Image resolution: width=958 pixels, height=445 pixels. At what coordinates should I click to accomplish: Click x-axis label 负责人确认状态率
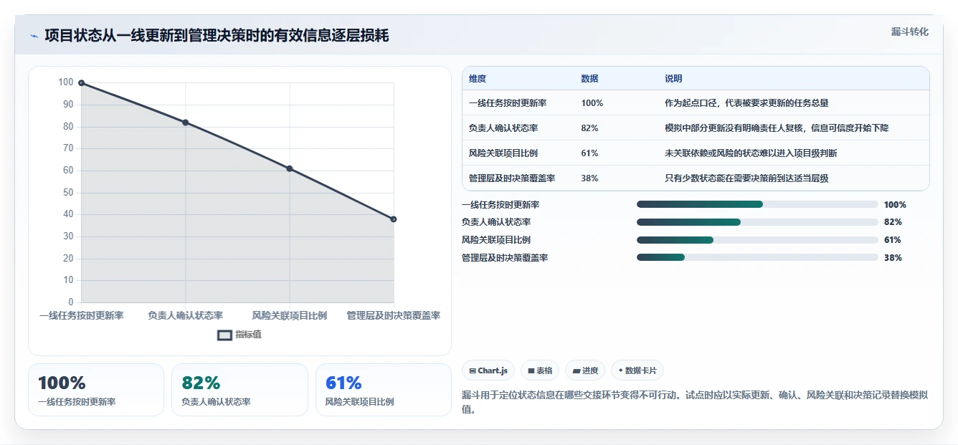tap(185, 315)
